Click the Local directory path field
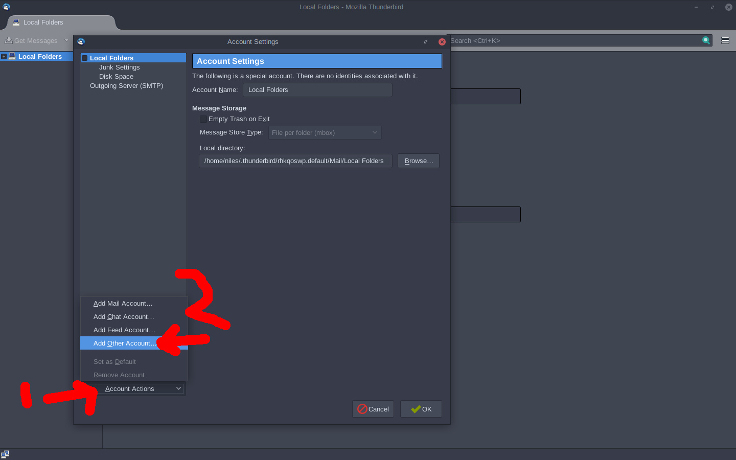This screenshot has height=460, width=736. coord(295,161)
